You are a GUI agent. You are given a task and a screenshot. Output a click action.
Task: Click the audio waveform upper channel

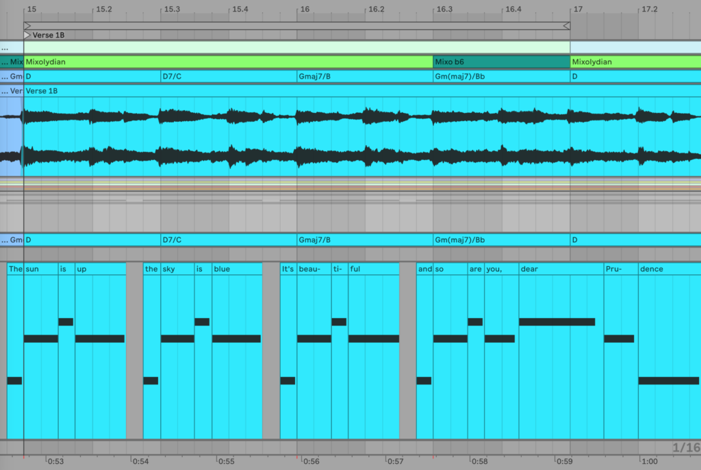coord(362,116)
